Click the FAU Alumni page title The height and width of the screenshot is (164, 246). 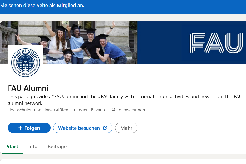click(28, 88)
